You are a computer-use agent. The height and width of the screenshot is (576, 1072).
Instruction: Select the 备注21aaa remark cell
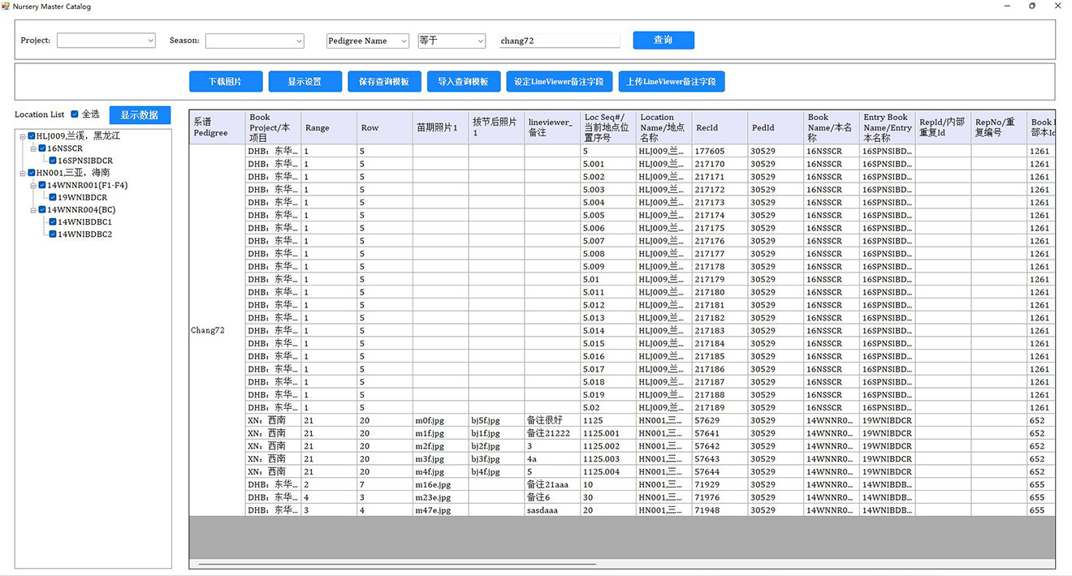pyautogui.click(x=552, y=484)
